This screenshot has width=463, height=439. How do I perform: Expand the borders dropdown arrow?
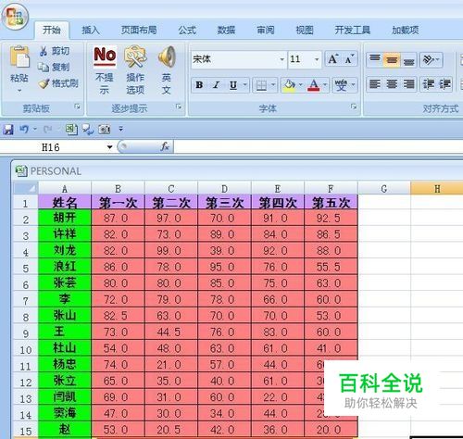coord(273,84)
